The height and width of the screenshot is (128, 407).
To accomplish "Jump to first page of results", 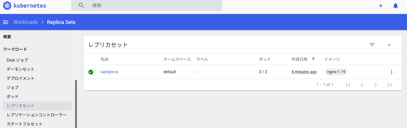I will point(348,85).
